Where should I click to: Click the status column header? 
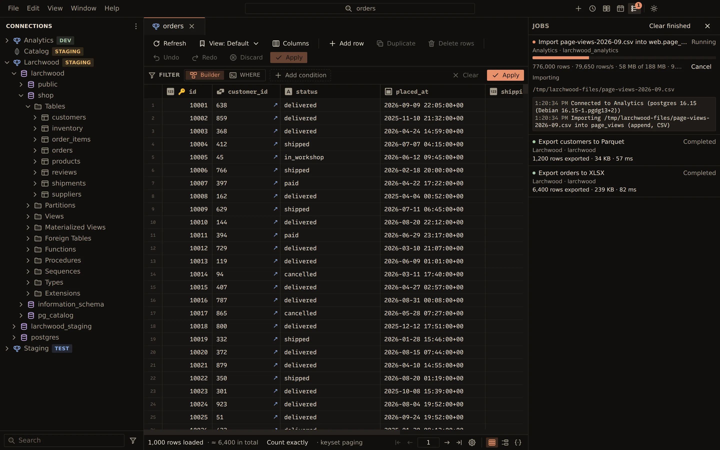point(330,92)
